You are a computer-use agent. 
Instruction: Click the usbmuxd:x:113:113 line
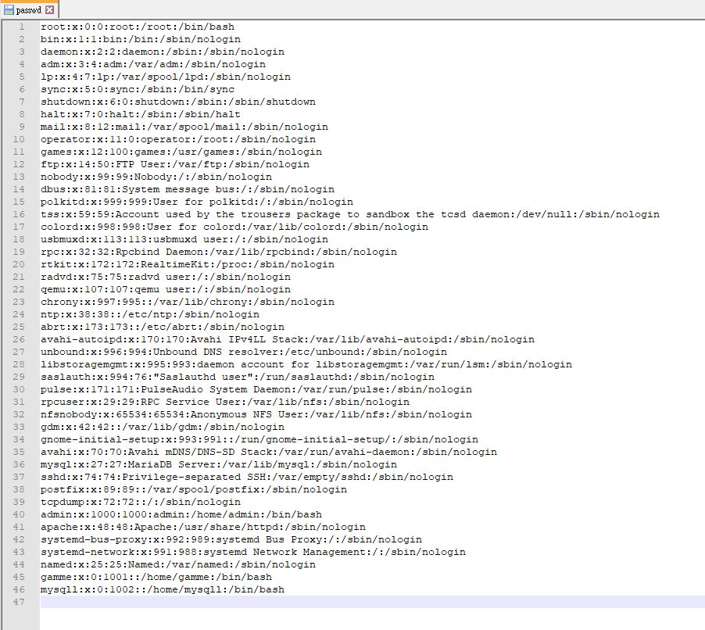click(x=184, y=240)
